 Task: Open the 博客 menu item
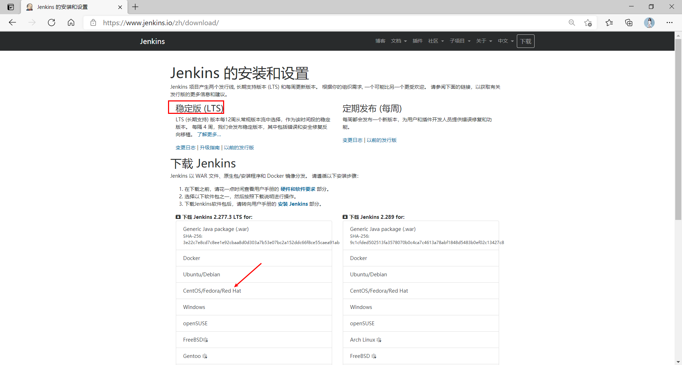coord(380,41)
